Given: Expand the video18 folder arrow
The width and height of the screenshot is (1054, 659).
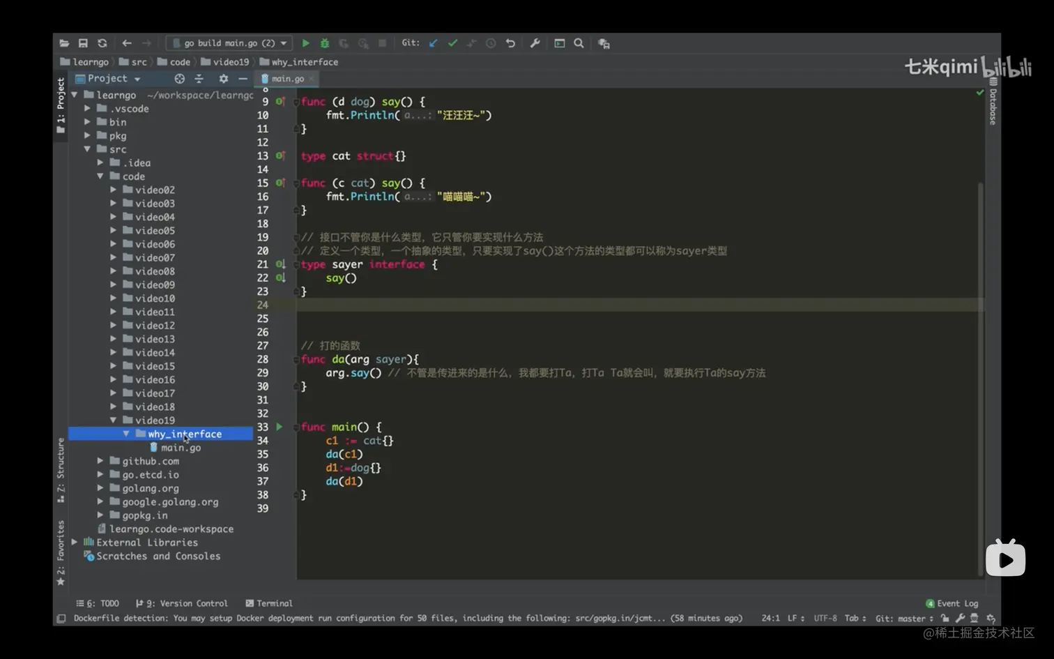Looking at the screenshot, I should (113, 407).
